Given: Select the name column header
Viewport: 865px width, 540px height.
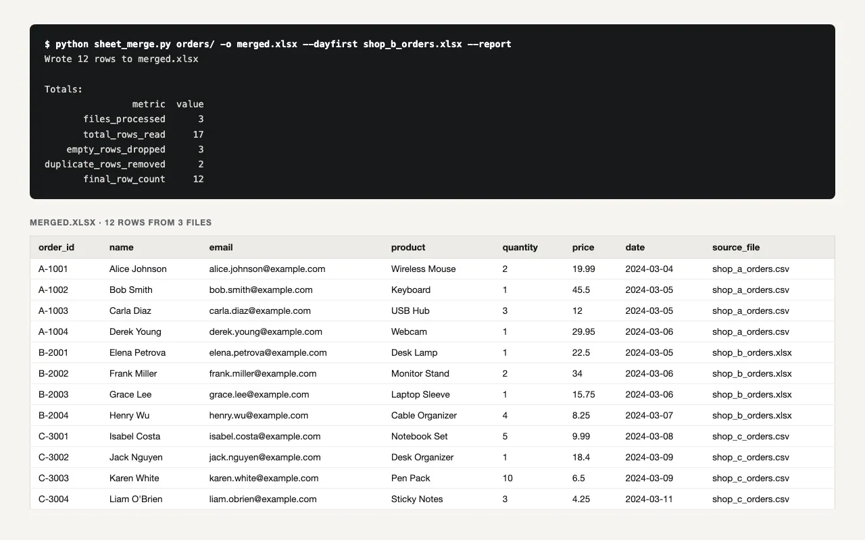Looking at the screenshot, I should coord(122,247).
